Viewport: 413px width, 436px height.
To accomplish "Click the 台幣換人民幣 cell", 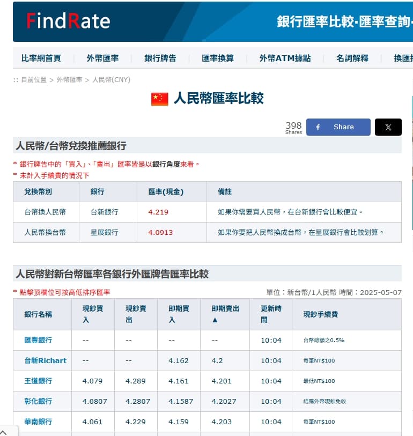I will click(45, 212).
